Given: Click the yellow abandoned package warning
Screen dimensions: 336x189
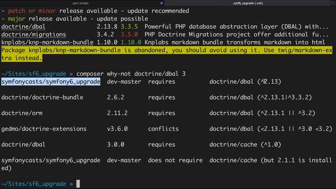Looking at the screenshot, I should tap(167, 50).
